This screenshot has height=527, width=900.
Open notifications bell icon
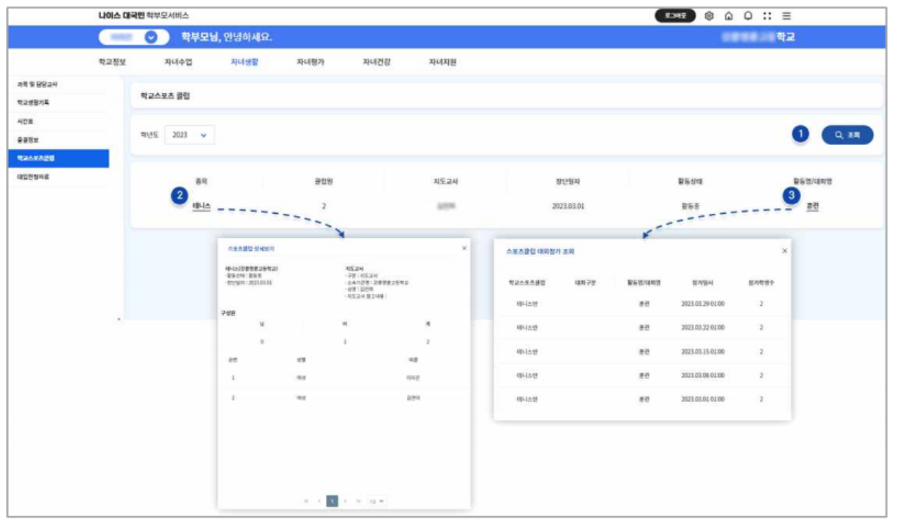[748, 15]
